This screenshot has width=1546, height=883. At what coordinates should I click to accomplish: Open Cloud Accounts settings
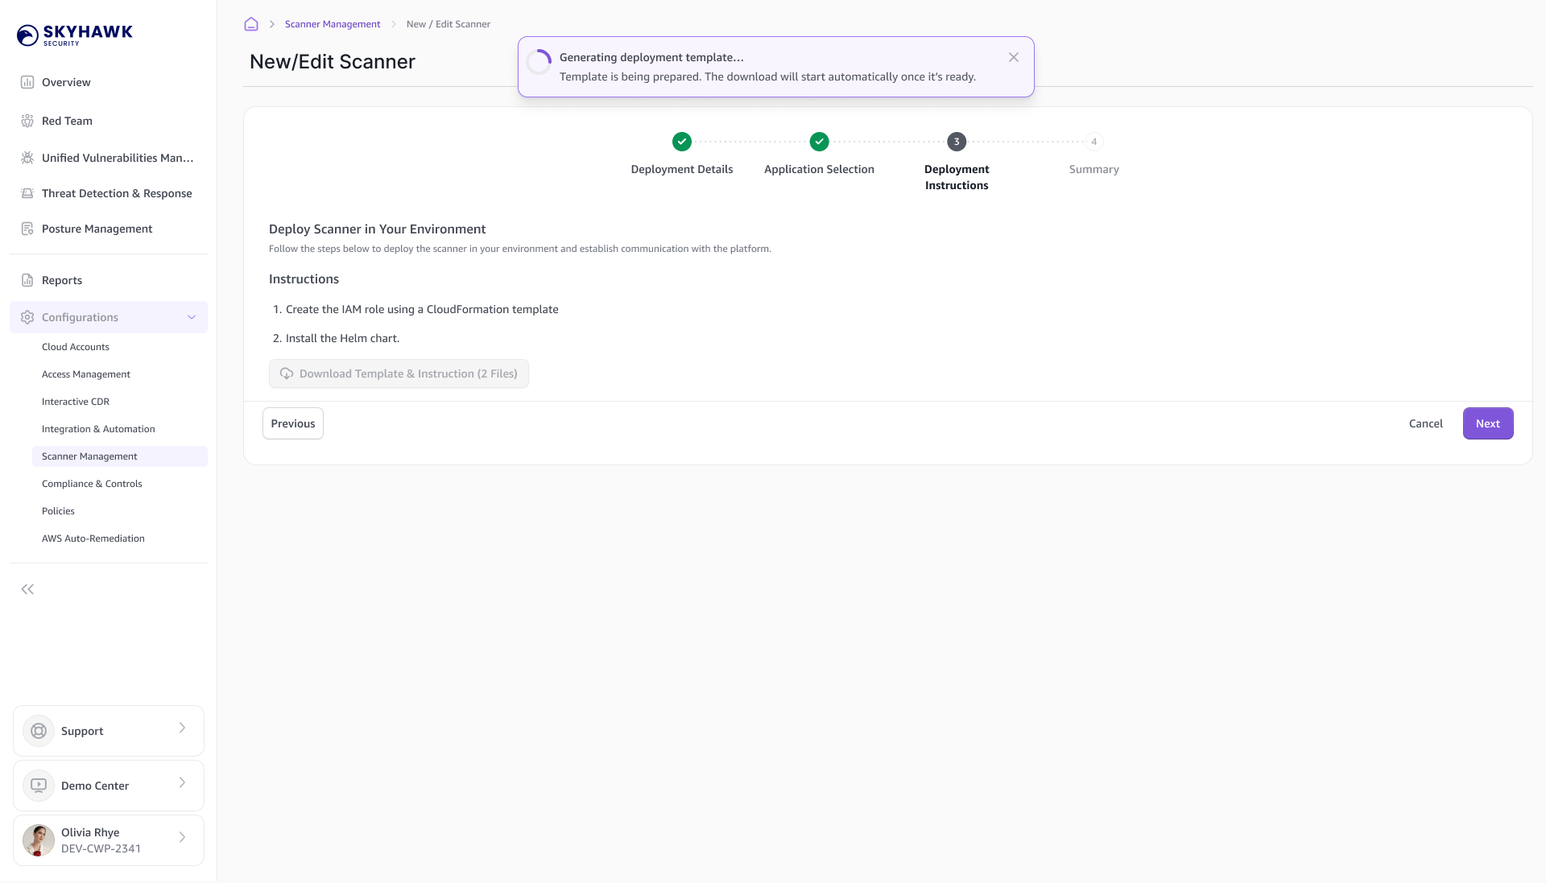pos(76,347)
